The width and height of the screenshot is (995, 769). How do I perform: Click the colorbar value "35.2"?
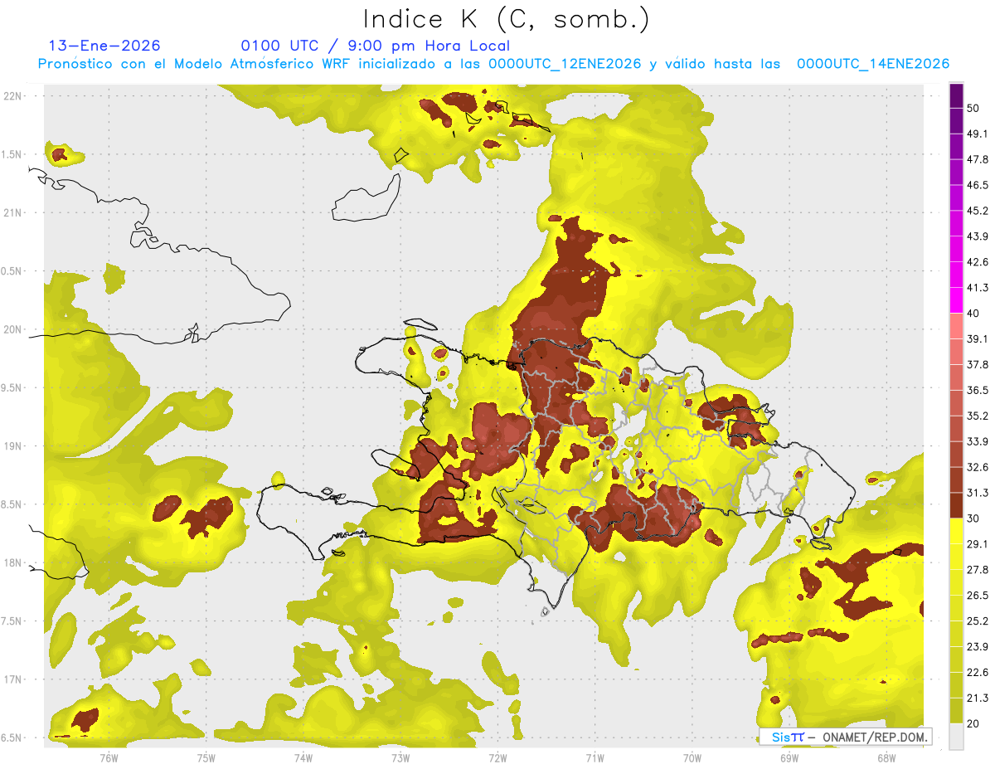coord(978,416)
